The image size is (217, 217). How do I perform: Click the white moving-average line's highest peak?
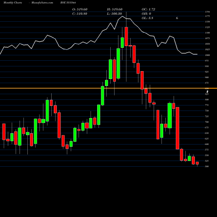[x=122, y=16]
